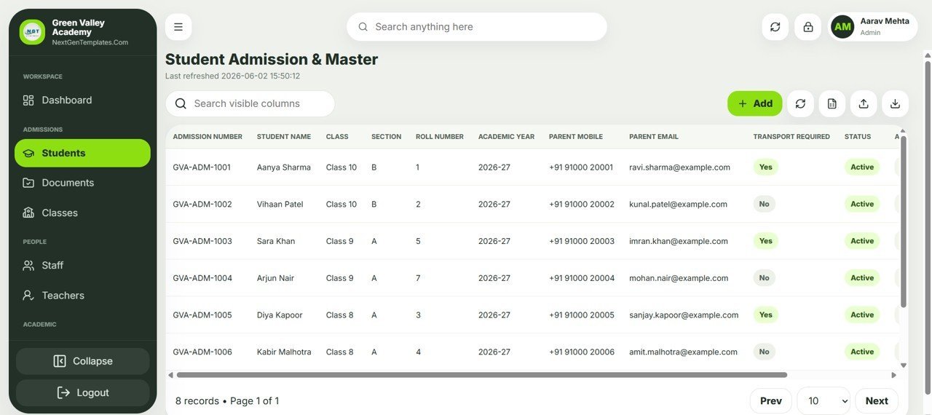Screen dimensions: 932x415
Task: Open Documents in sidebar
Action: point(82,183)
